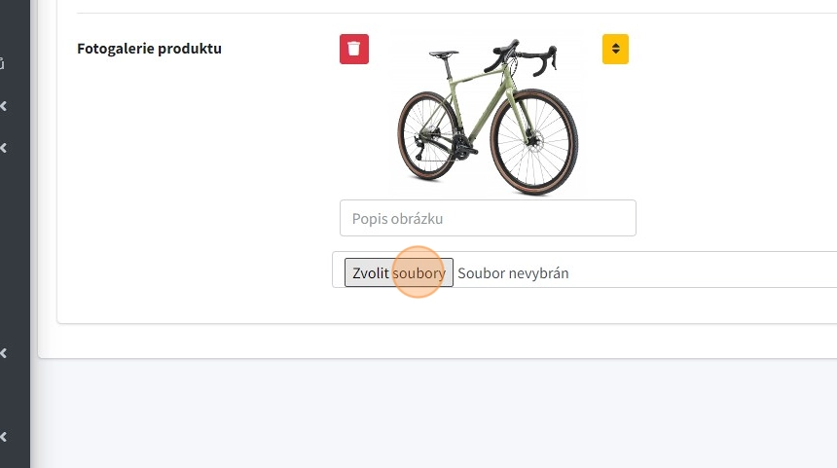Screen dimensions: 837x468
Task: Focus the 'Popis obrázku' description field
Action: click(488, 218)
